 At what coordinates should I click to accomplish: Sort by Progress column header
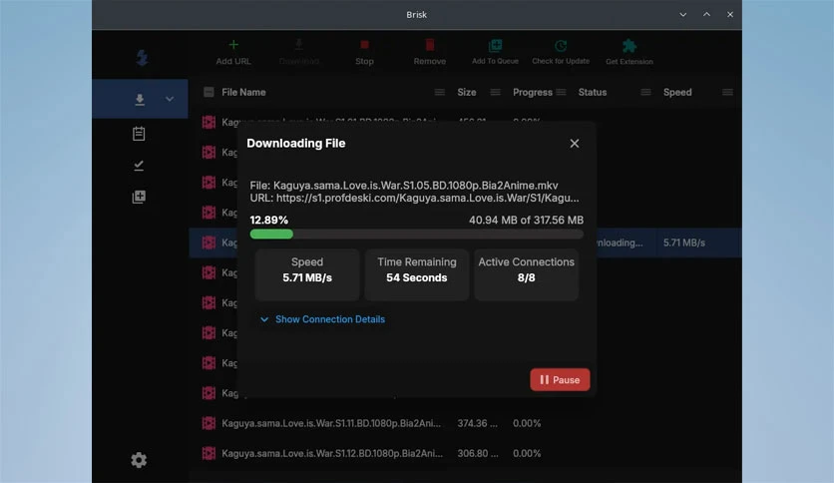click(x=533, y=92)
